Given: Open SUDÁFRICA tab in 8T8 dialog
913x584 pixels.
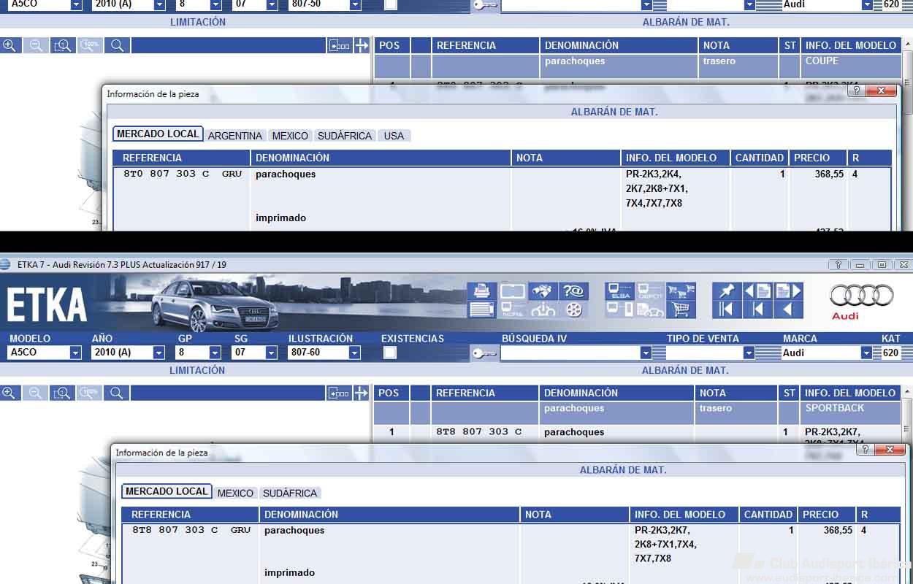Looking at the screenshot, I should click(290, 493).
